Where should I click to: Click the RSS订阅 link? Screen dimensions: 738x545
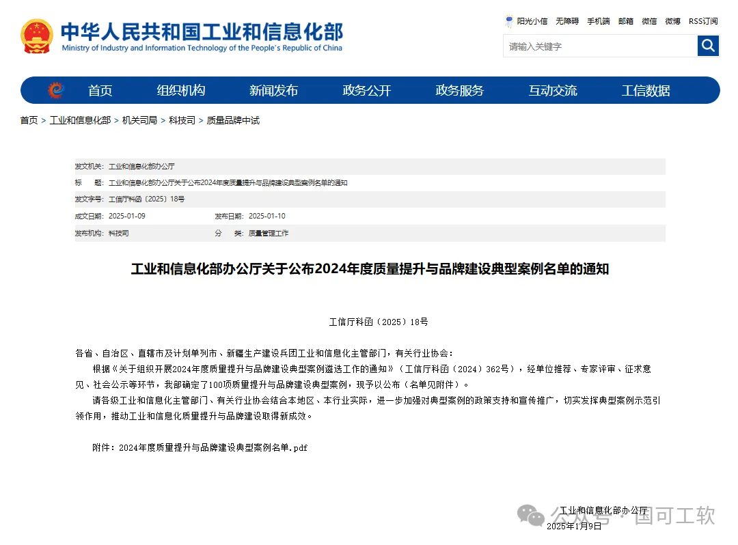tap(703, 21)
